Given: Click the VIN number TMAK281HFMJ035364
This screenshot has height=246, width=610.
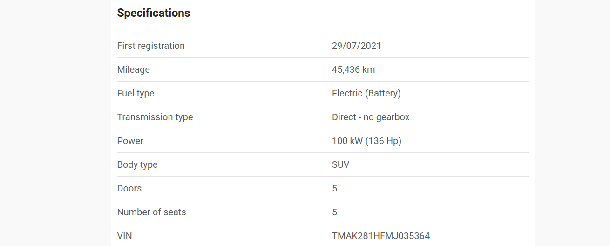Looking at the screenshot, I should [x=381, y=236].
